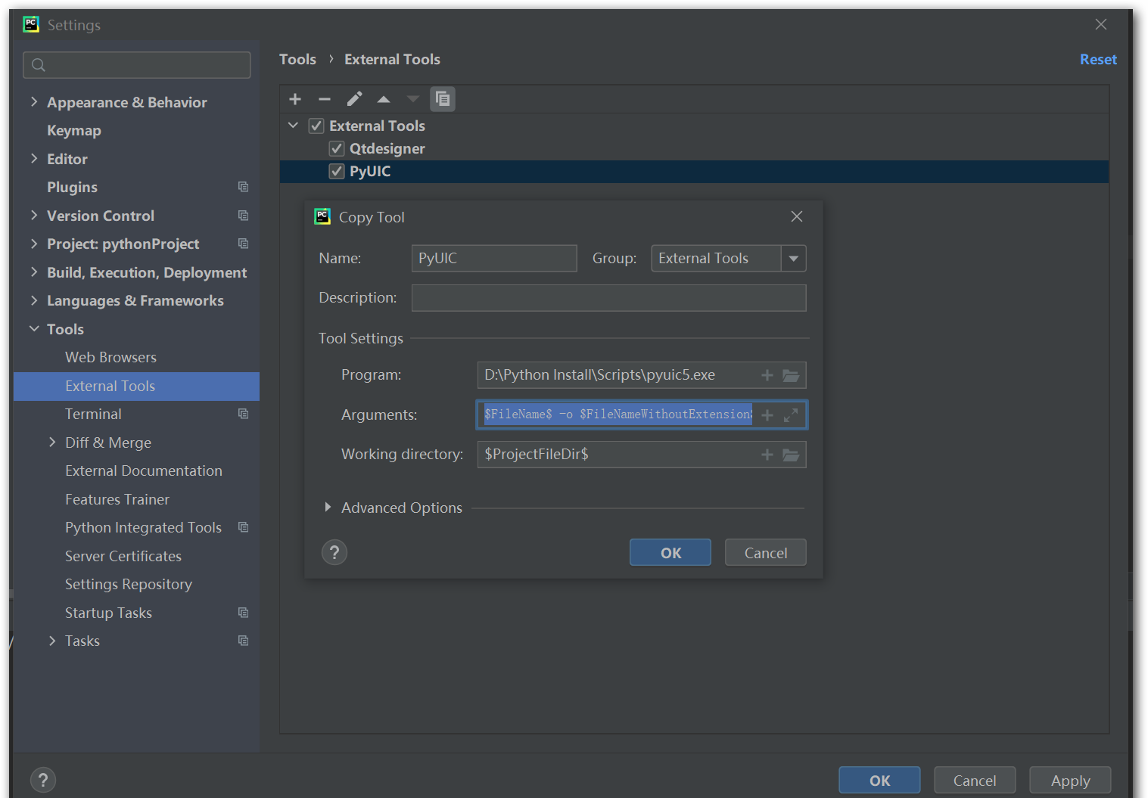The width and height of the screenshot is (1148, 798).
Task: Open Features Trainer settings
Action: coord(117,499)
